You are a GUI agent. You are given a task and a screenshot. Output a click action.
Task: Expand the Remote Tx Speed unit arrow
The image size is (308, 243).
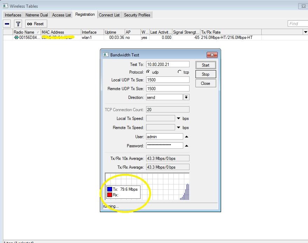[178, 128]
